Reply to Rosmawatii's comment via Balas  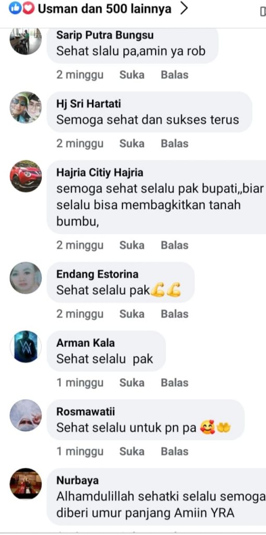pyautogui.click(x=175, y=451)
